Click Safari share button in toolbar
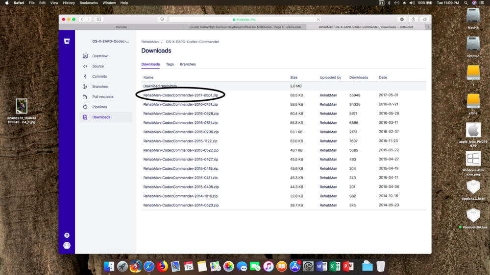490x275 pixels. point(413,20)
